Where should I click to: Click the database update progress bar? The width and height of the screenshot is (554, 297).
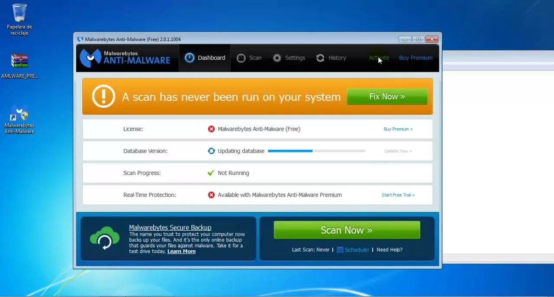[x=316, y=151]
